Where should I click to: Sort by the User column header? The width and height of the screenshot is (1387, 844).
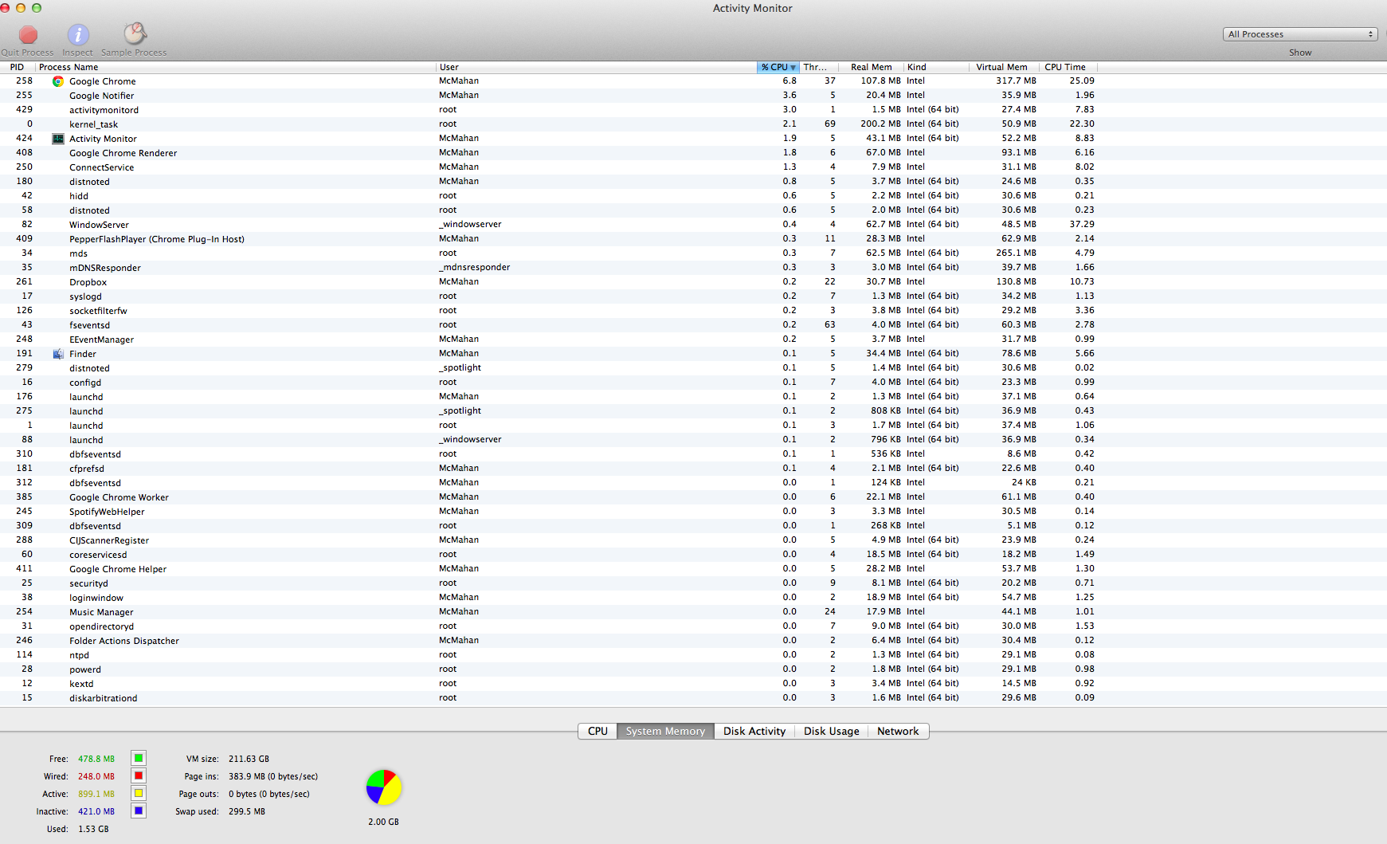[x=596, y=67]
